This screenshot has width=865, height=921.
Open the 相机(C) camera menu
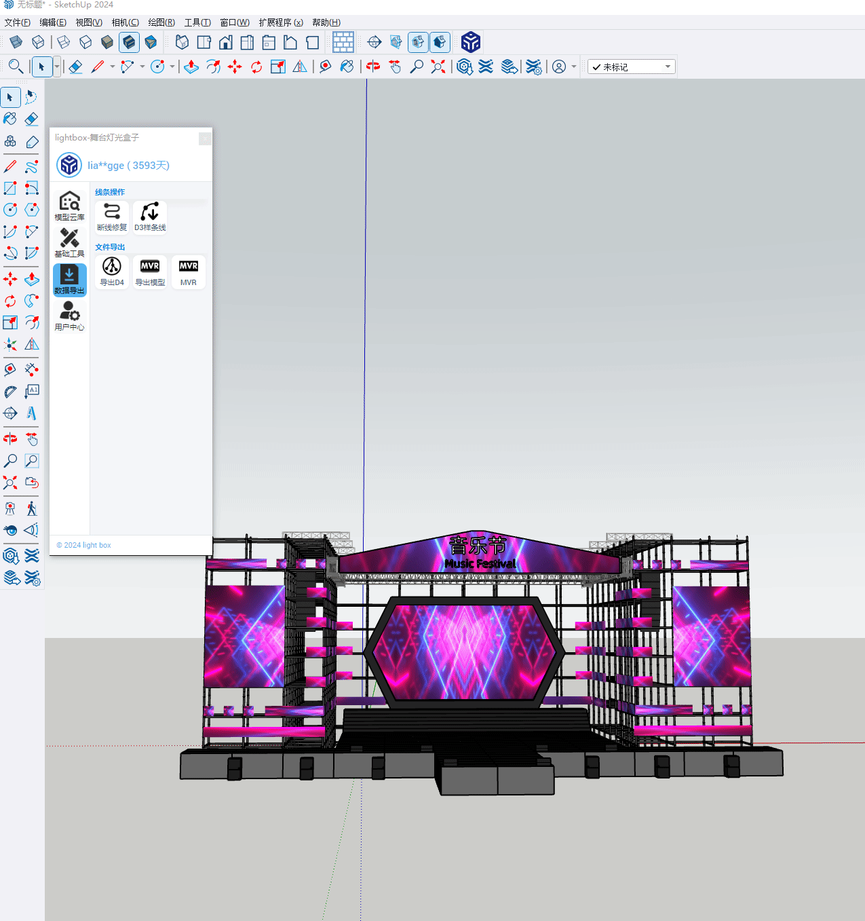(x=125, y=22)
